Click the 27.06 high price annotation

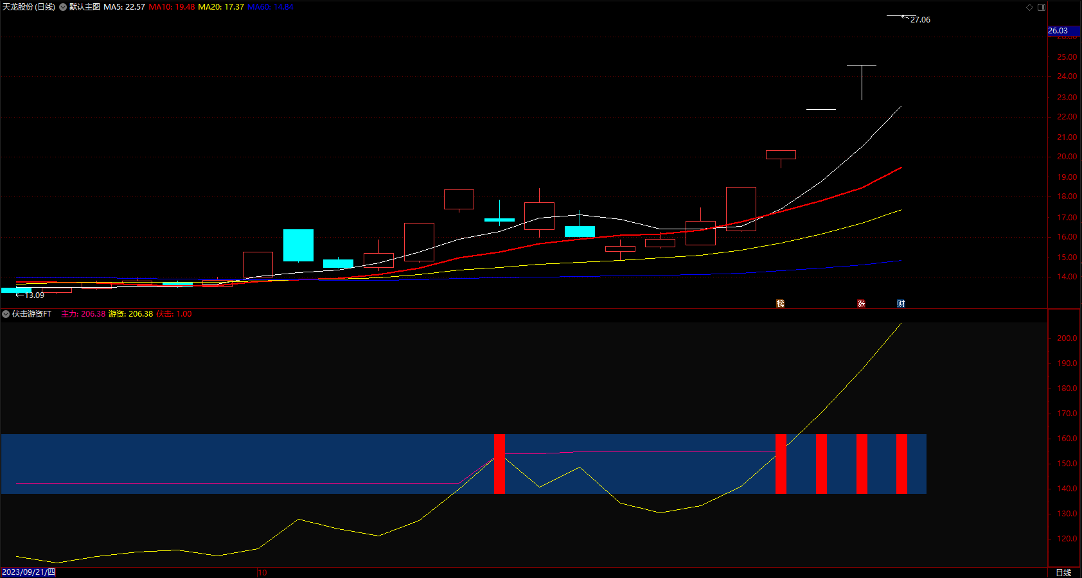click(920, 20)
